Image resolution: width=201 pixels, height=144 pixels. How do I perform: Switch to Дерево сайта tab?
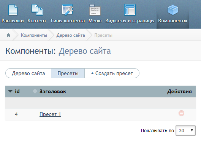pos(28,73)
